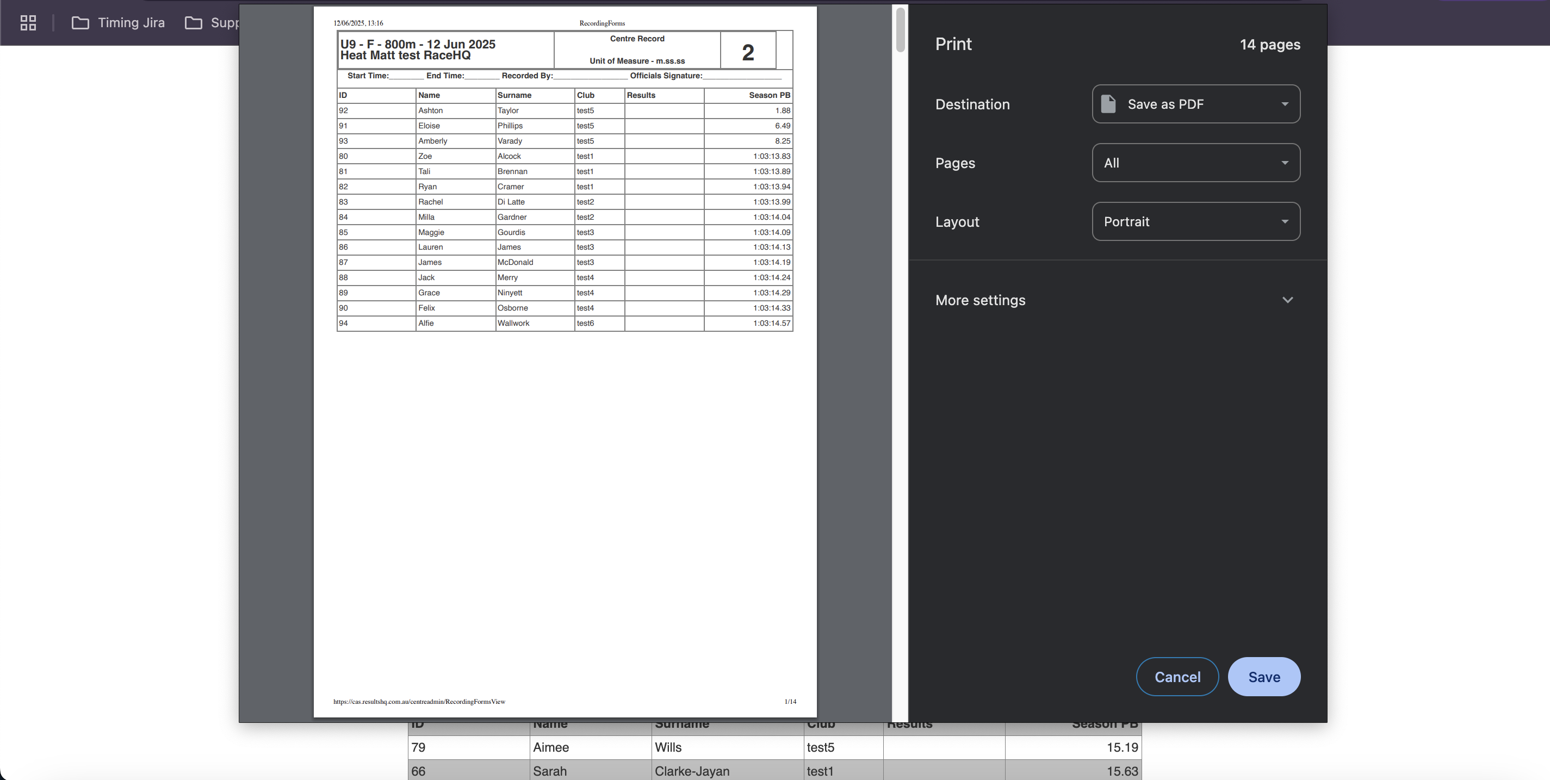
Task: Click surname 'McDonald' in preview table
Action: pos(515,262)
